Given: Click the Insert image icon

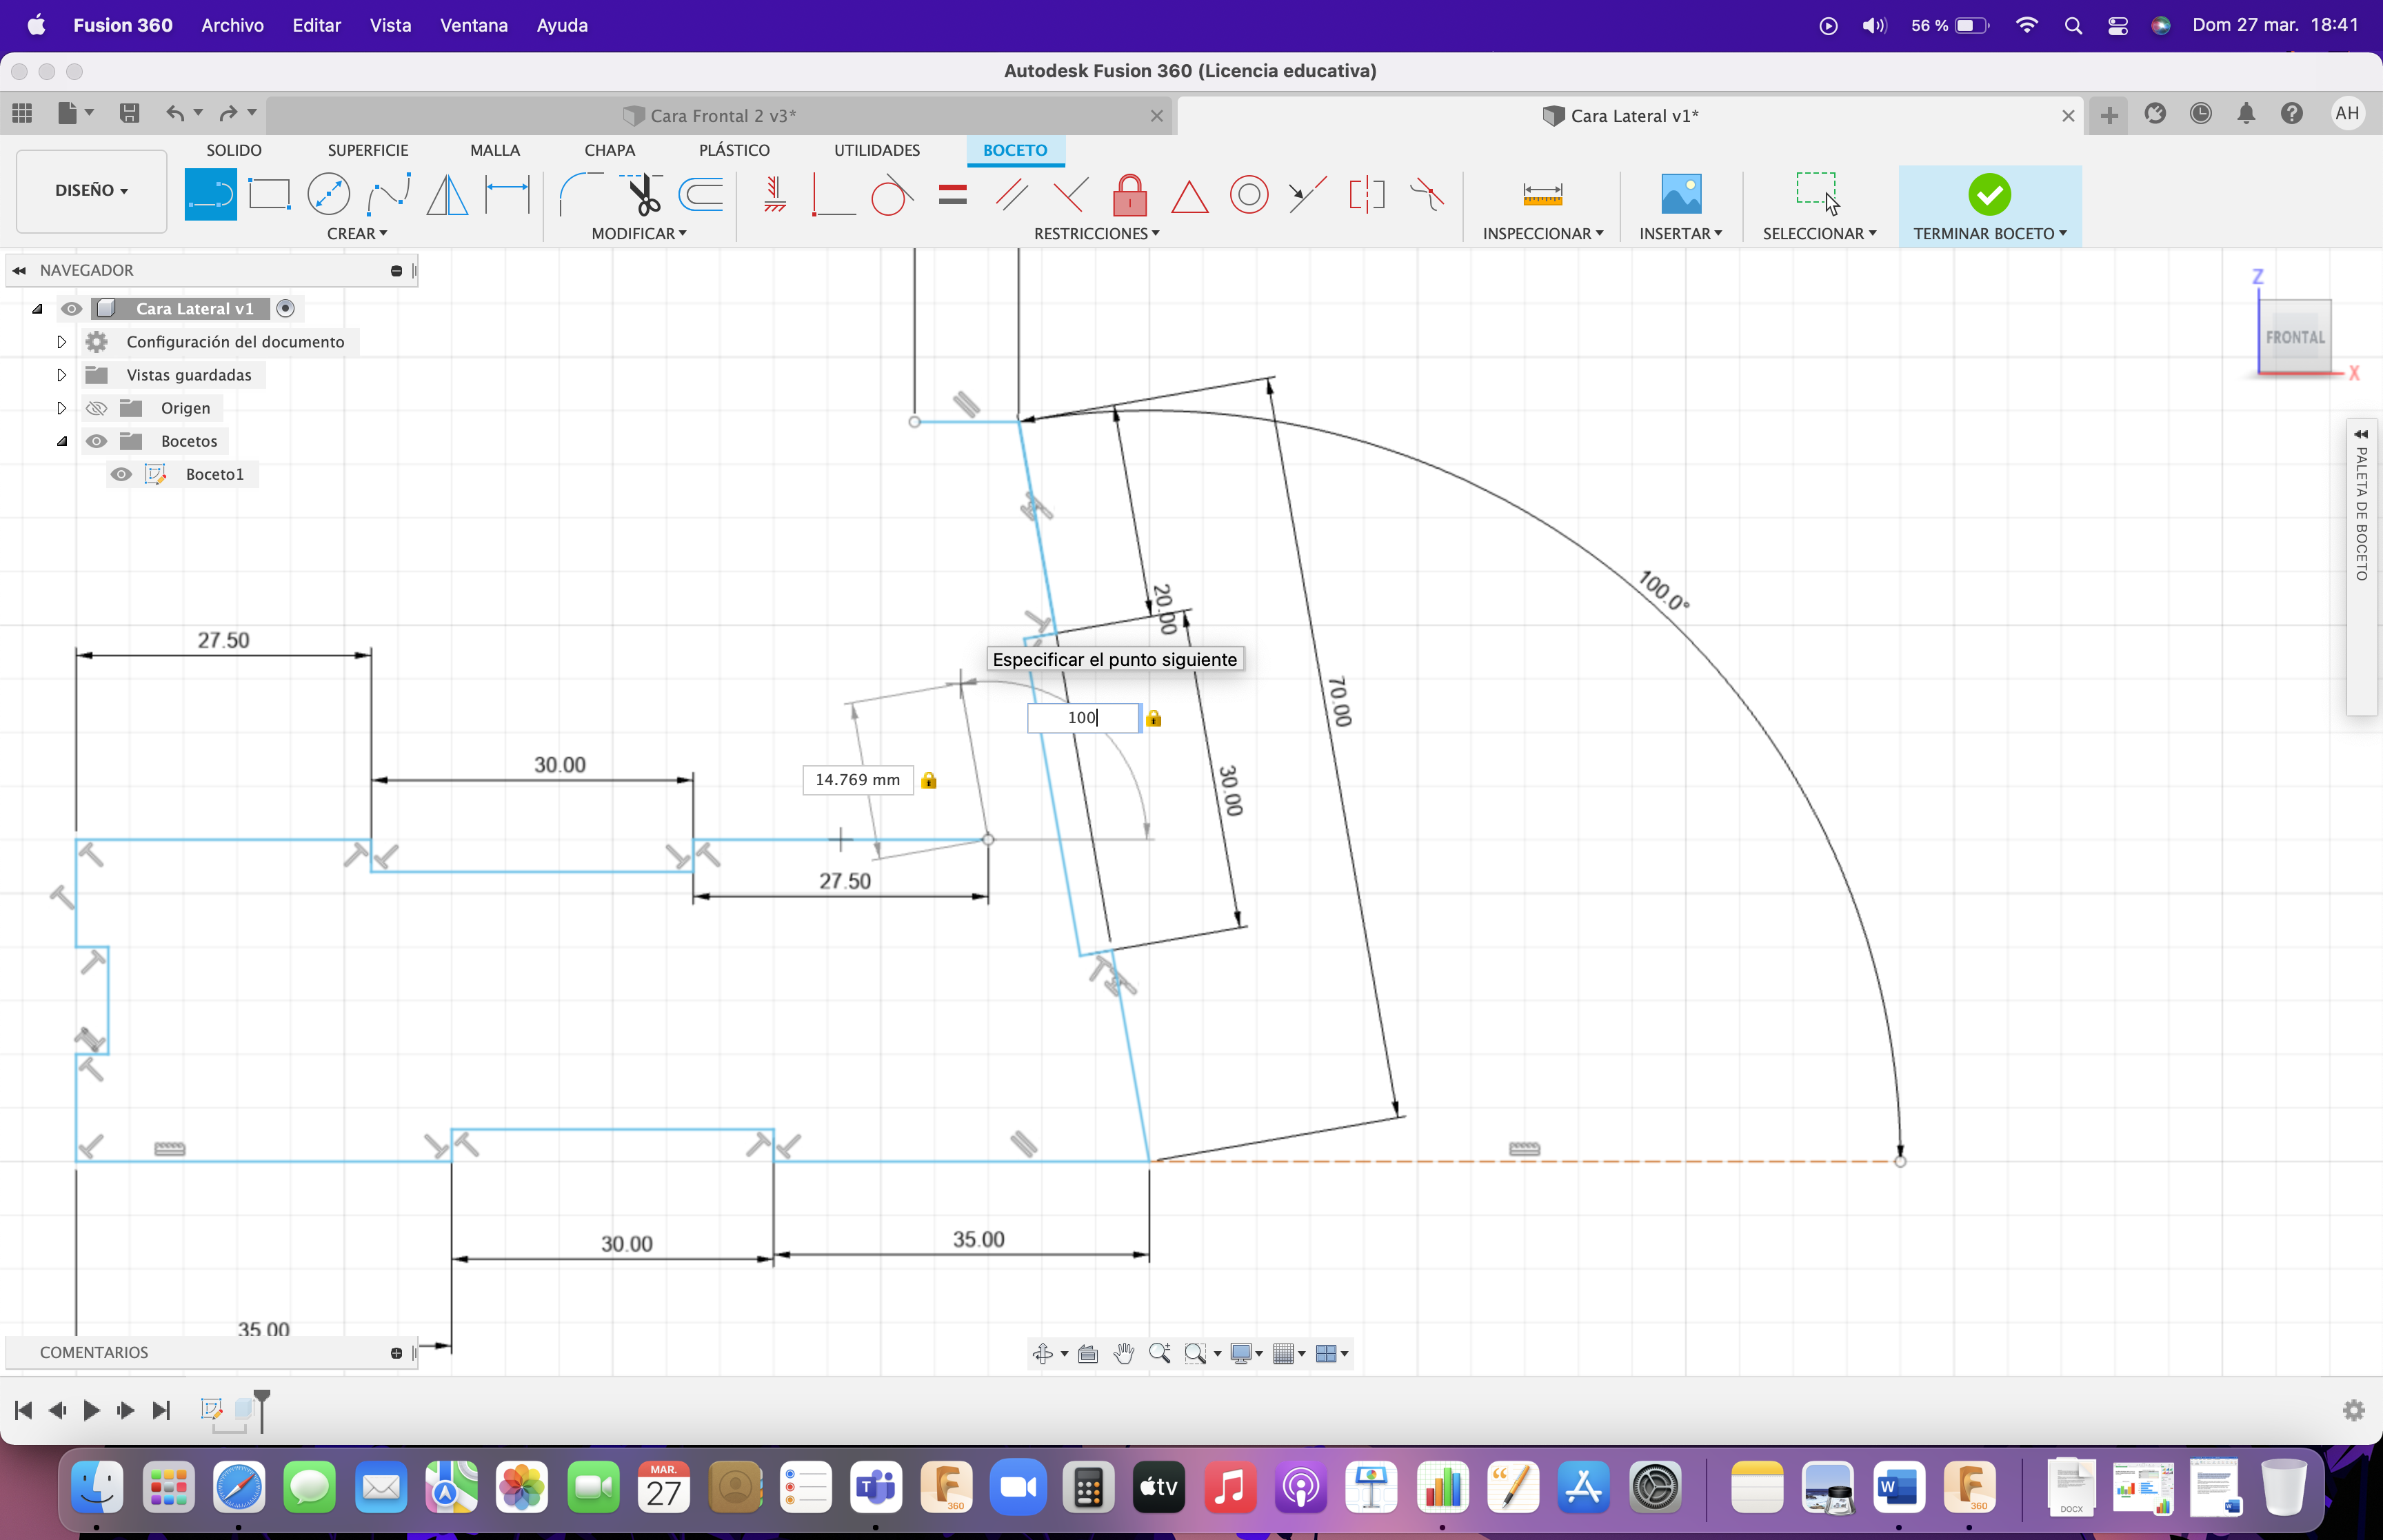Looking at the screenshot, I should (1681, 194).
